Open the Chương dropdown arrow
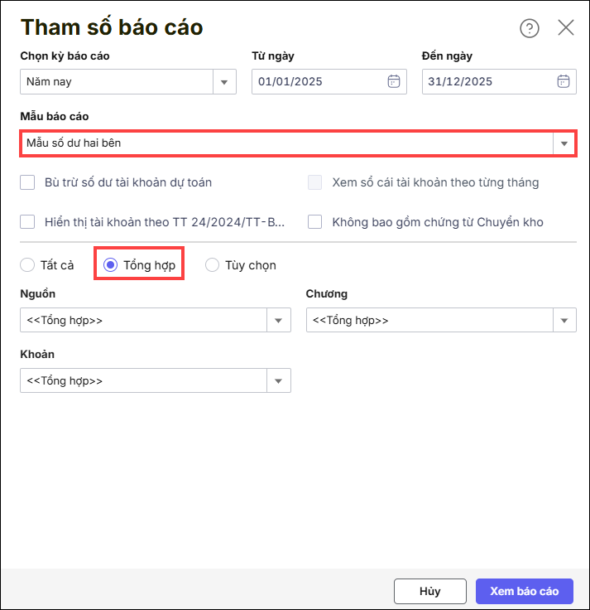Image resolution: width=590 pixels, height=610 pixels. coord(564,320)
